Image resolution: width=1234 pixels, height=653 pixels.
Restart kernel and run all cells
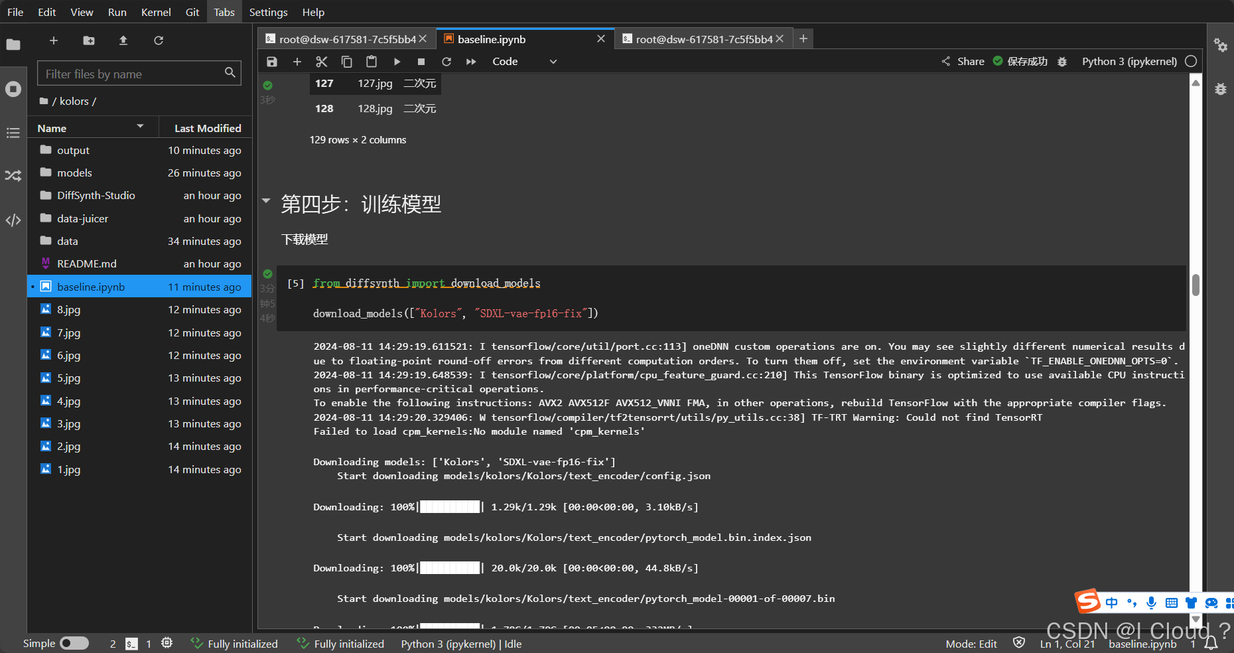click(471, 61)
